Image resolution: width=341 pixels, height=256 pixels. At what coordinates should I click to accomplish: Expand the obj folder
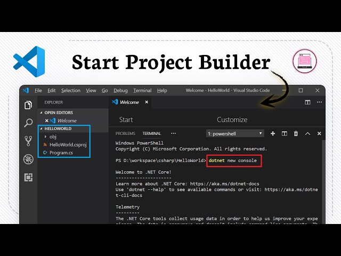tap(51, 137)
